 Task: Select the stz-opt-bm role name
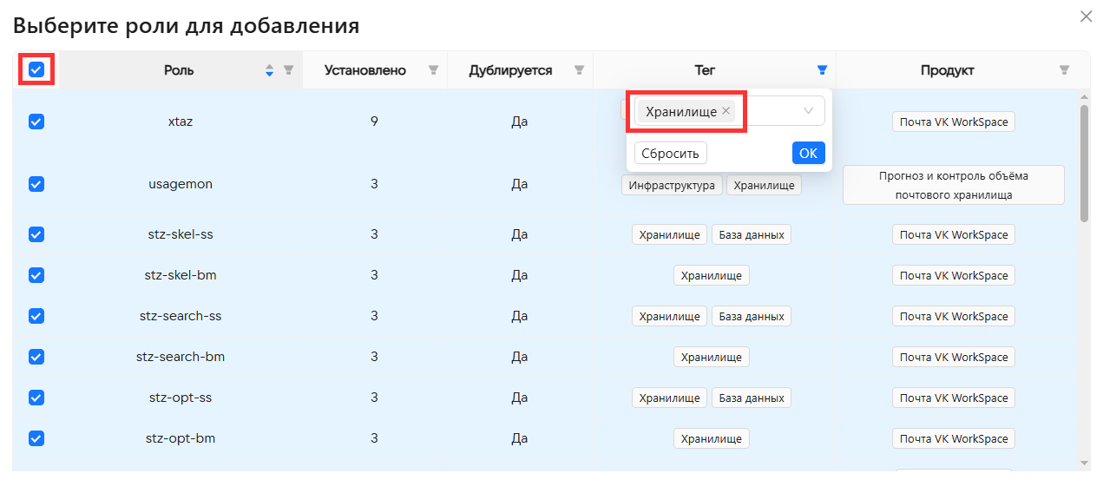coord(181,438)
